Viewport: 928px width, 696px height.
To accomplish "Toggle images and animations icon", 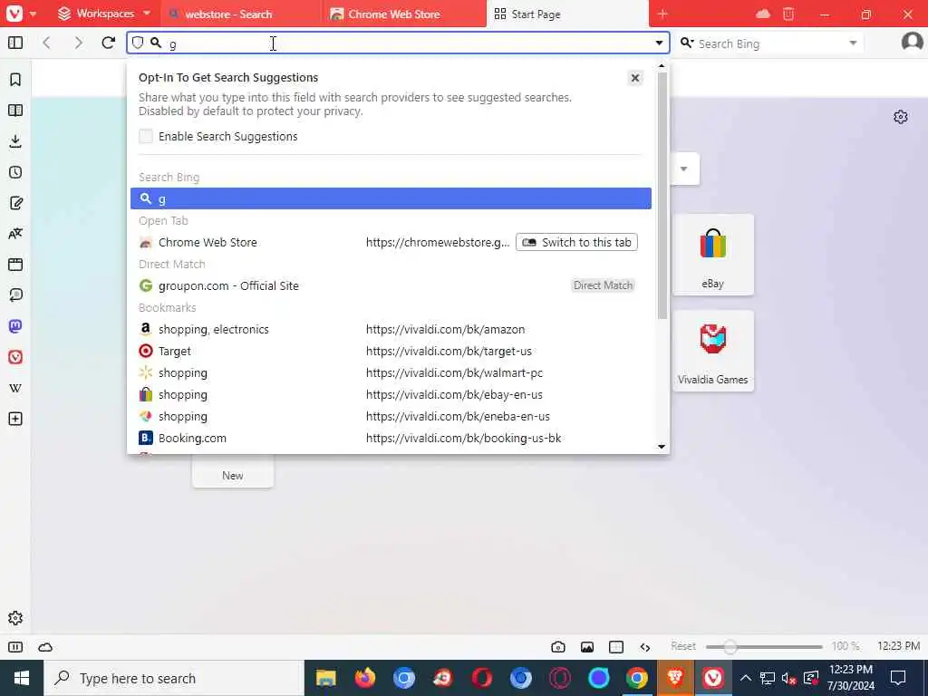I will (x=587, y=647).
